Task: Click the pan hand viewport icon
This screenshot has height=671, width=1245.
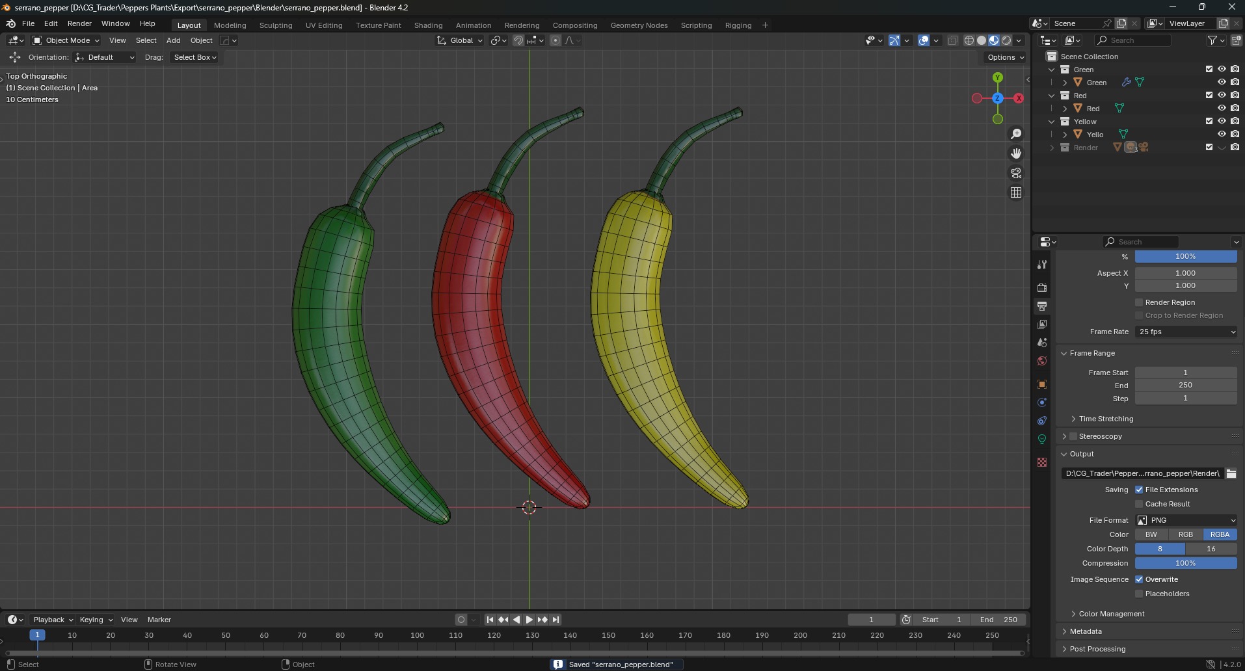Action: 1016,153
